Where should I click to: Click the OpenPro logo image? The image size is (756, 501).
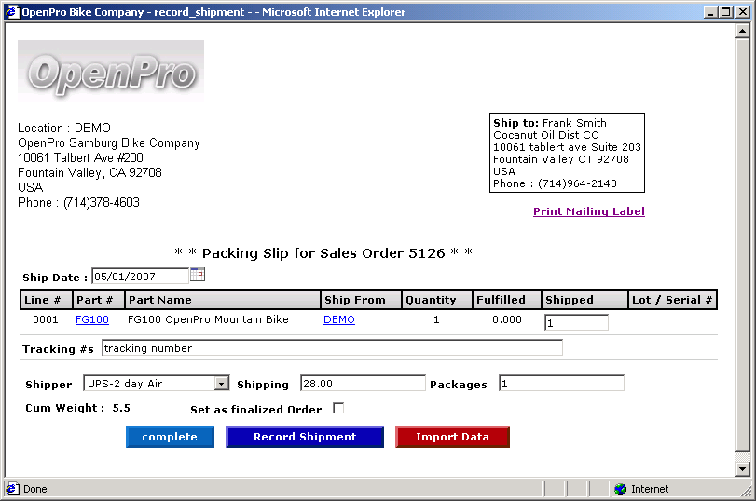(x=111, y=68)
